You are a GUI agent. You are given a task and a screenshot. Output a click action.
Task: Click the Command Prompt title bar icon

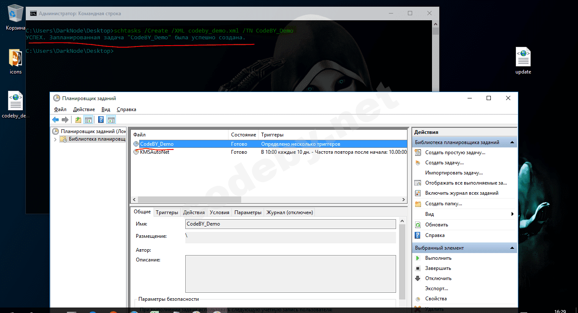click(33, 14)
